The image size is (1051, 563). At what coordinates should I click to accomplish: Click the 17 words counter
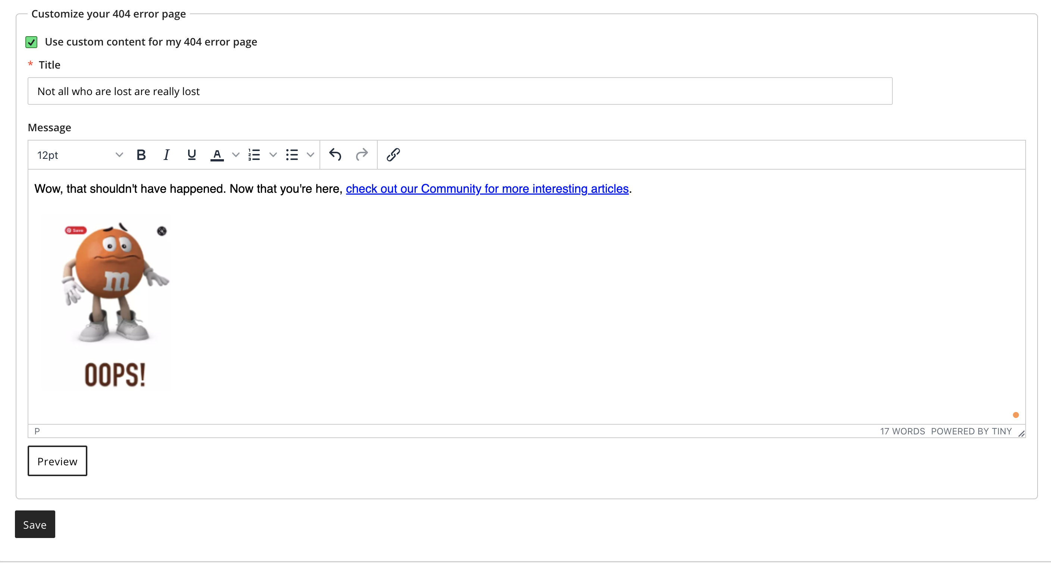[902, 431]
